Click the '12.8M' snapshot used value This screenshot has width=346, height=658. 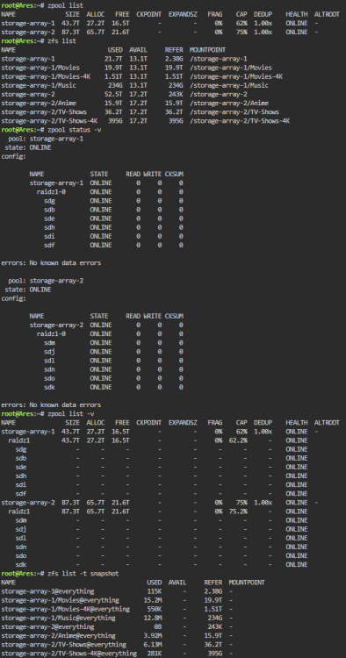[x=153, y=618]
